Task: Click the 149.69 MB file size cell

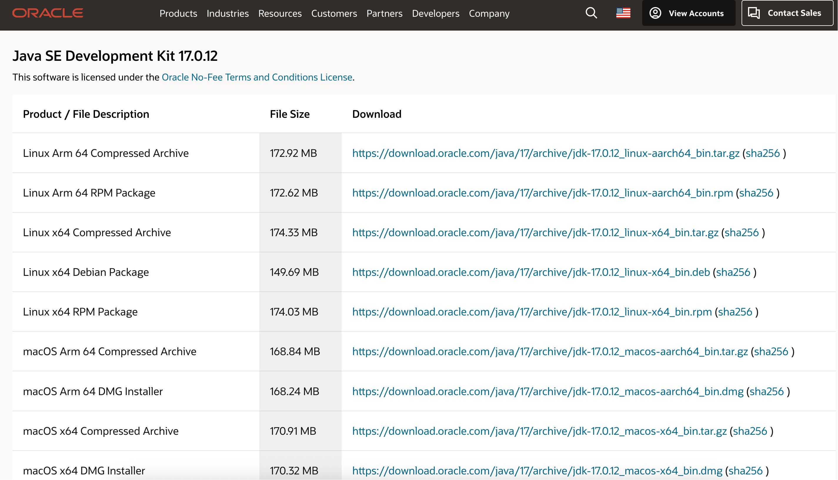Action: [300, 272]
